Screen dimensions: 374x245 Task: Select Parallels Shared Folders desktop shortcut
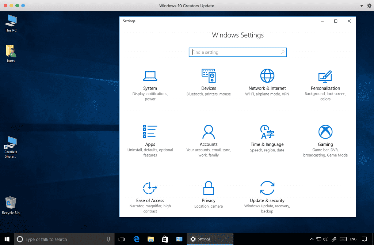pos(11,147)
